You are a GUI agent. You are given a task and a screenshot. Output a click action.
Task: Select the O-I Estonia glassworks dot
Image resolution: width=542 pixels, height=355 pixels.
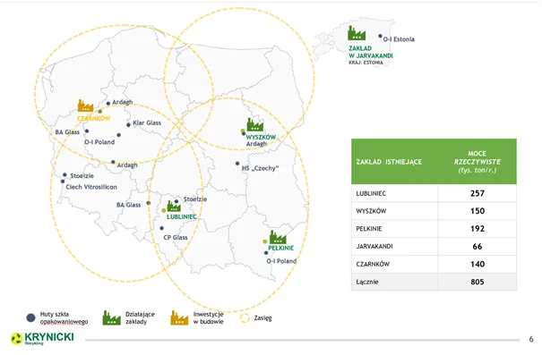click(380, 36)
